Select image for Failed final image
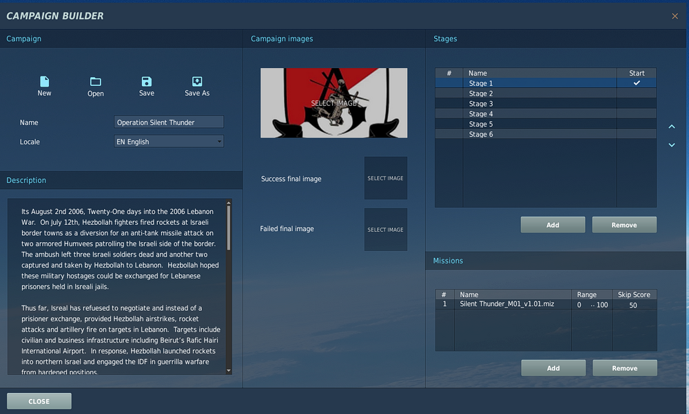 click(x=385, y=230)
